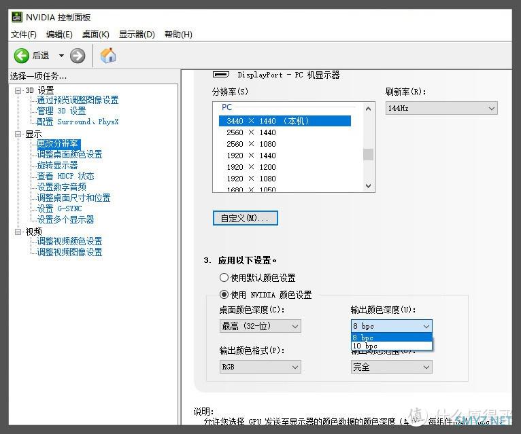Image resolution: width=521 pixels, height=434 pixels.
Task: Go to the Home page icon
Action: coord(108,56)
